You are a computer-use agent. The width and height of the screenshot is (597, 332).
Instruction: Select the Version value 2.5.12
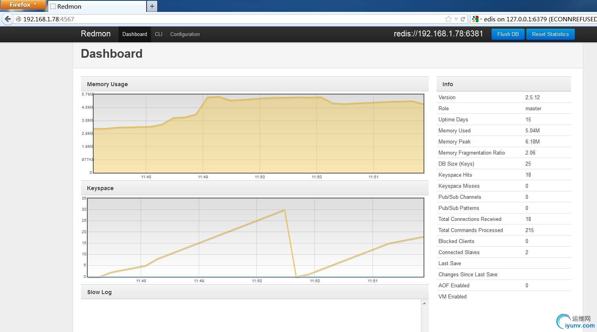tap(533, 98)
